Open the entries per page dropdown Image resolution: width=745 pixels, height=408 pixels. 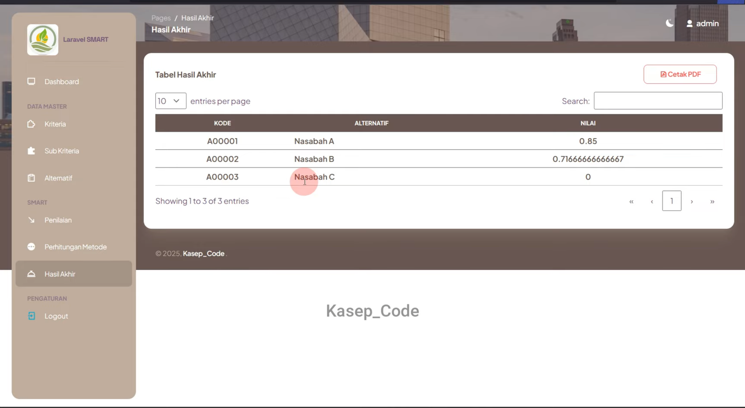pos(171,101)
